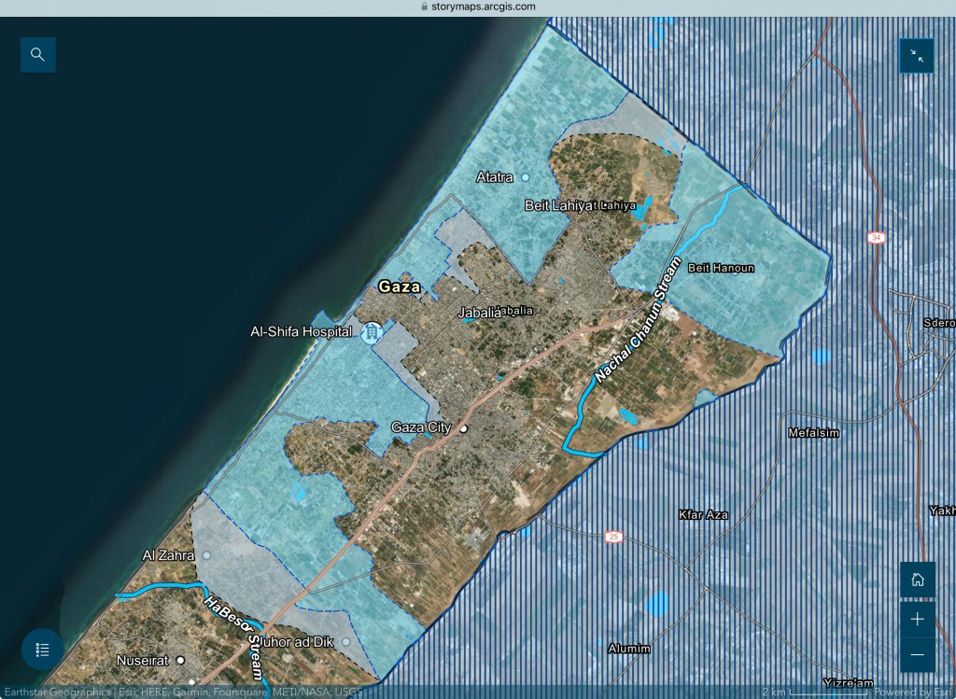
Task: Select the Atatra location dot
Action: pos(525,176)
